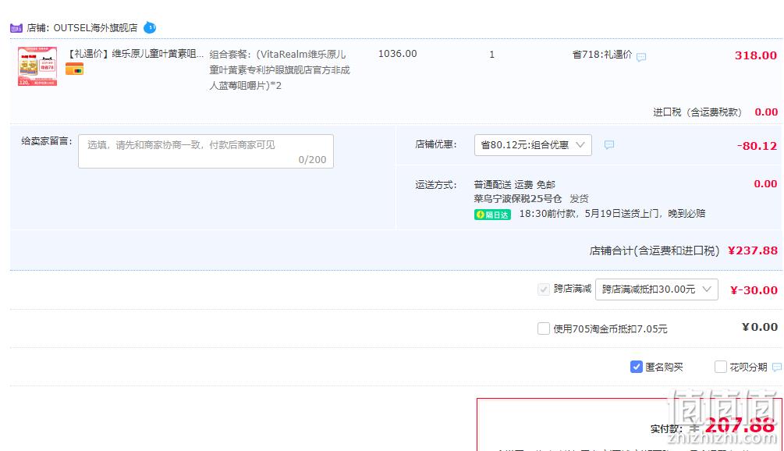Click the seller message input field
Viewport: 784px width, 451px height.
coord(205,151)
